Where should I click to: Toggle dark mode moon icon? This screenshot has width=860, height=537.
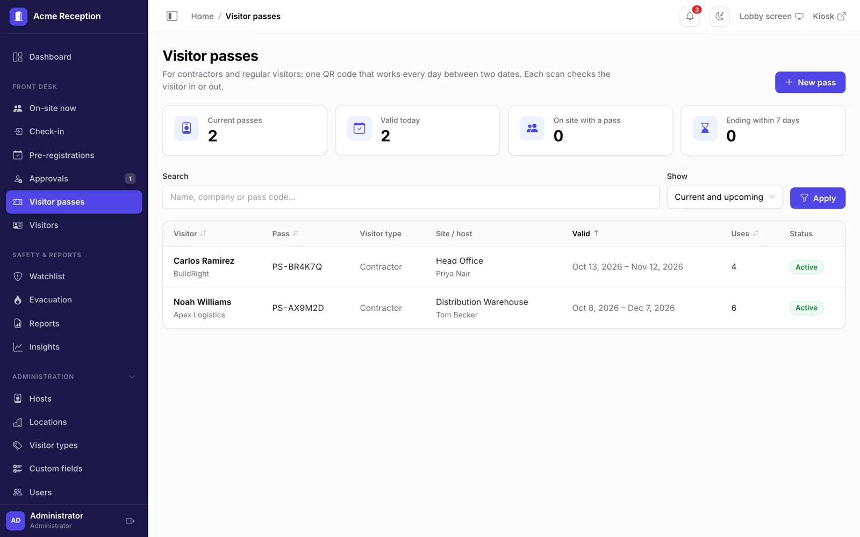[720, 17]
